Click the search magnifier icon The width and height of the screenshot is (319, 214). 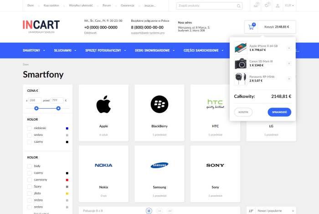point(238,6)
